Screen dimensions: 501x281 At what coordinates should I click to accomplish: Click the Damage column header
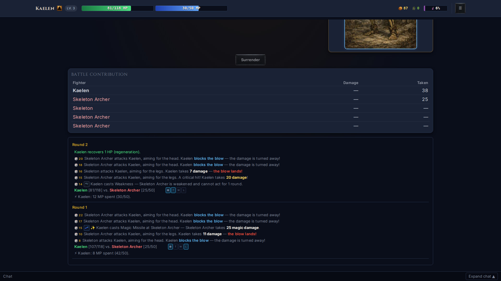[351, 83]
